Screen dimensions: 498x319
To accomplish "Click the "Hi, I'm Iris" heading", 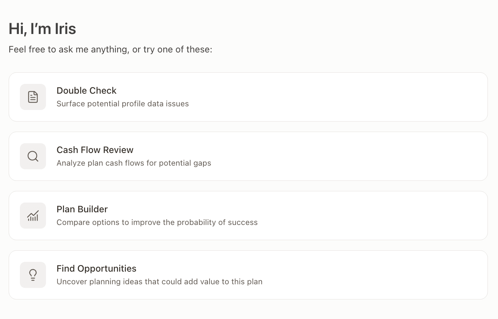I will (x=42, y=29).
